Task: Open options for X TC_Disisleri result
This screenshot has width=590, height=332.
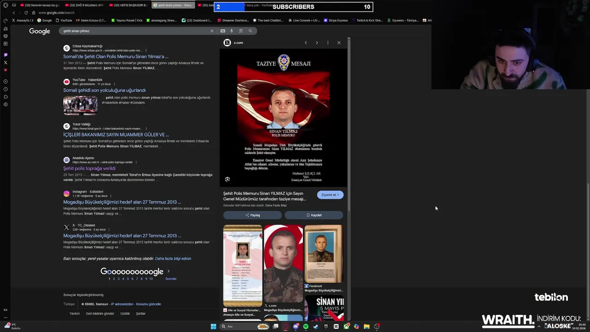Action: (109, 230)
